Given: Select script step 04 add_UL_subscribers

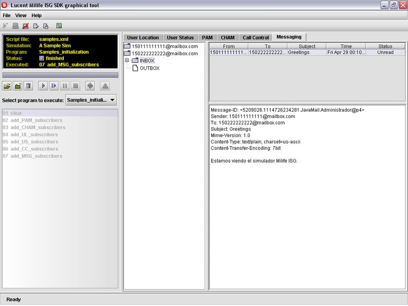Looking at the screenshot, I should click(60, 135).
